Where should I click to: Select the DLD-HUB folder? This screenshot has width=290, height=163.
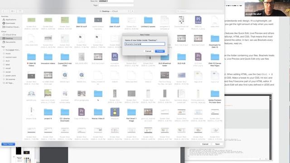181,59
